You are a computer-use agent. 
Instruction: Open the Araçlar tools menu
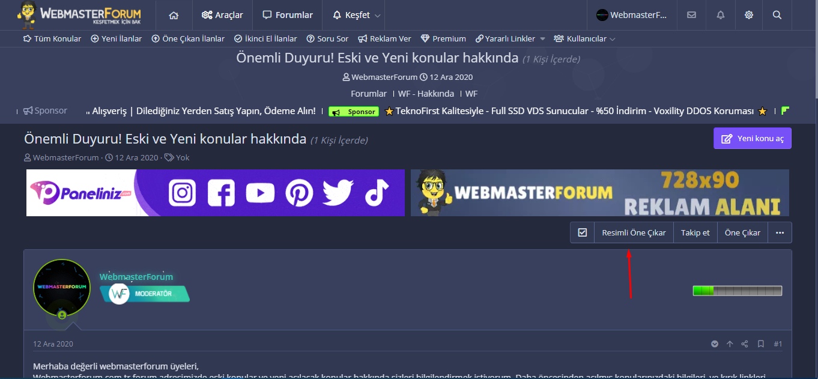point(222,15)
